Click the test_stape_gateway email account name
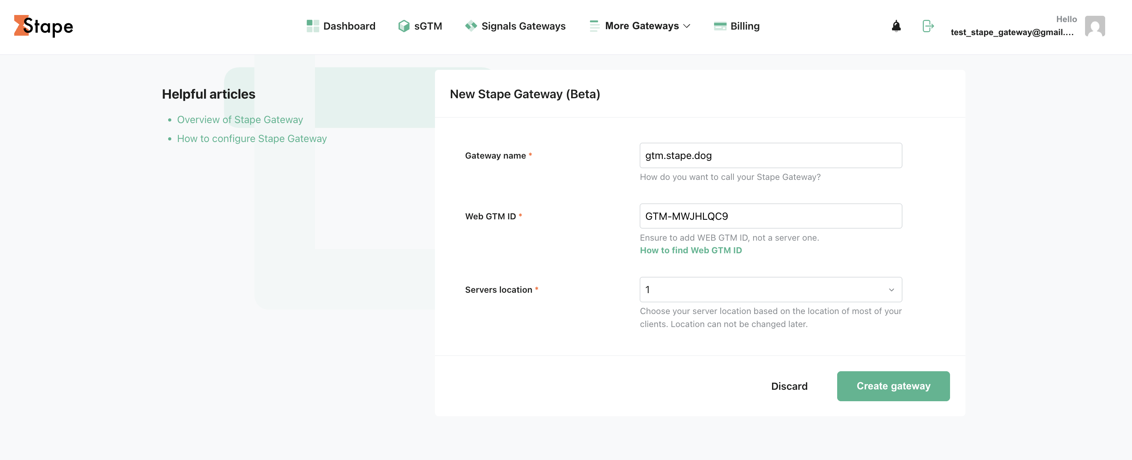Viewport: 1132px width, 460px height. [1012, 32]
